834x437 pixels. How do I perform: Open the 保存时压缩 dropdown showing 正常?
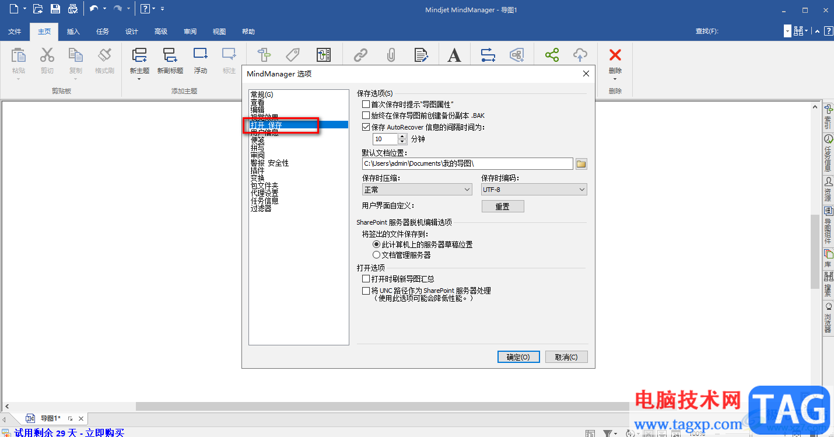coord(417,190)
